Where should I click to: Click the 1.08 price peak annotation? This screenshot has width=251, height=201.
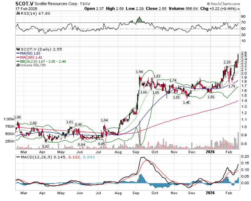click(x=17, y=117)
